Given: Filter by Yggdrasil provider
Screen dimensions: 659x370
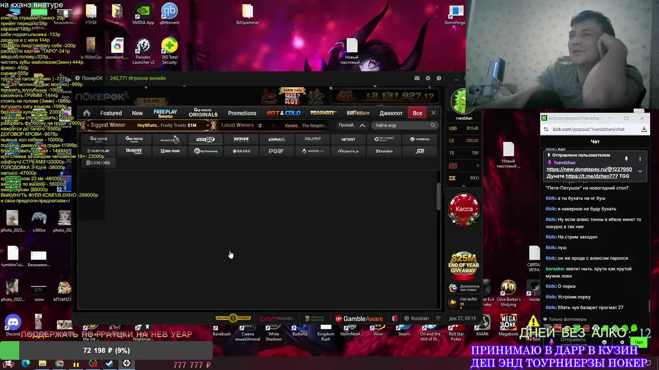Looking at the screenshot, I should coord(420,139).
